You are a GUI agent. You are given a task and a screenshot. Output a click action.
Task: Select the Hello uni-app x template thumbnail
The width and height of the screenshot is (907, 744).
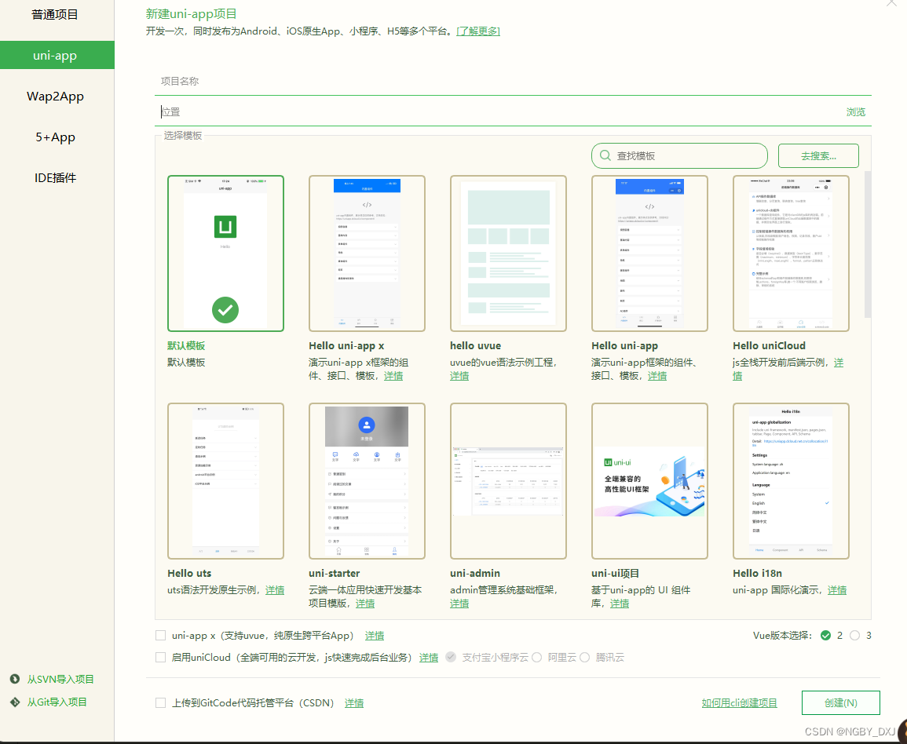point(367,253)
